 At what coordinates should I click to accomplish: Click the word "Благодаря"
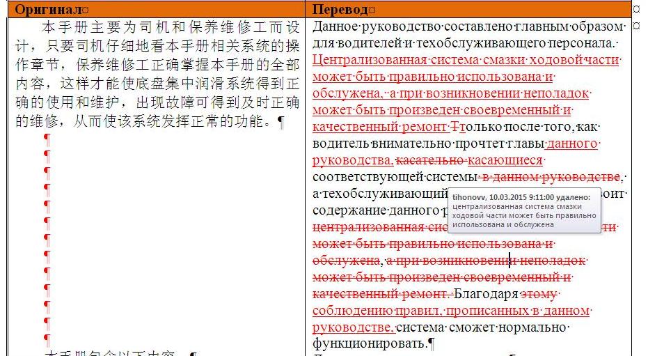pyautogui.click(x=486, y=294)
